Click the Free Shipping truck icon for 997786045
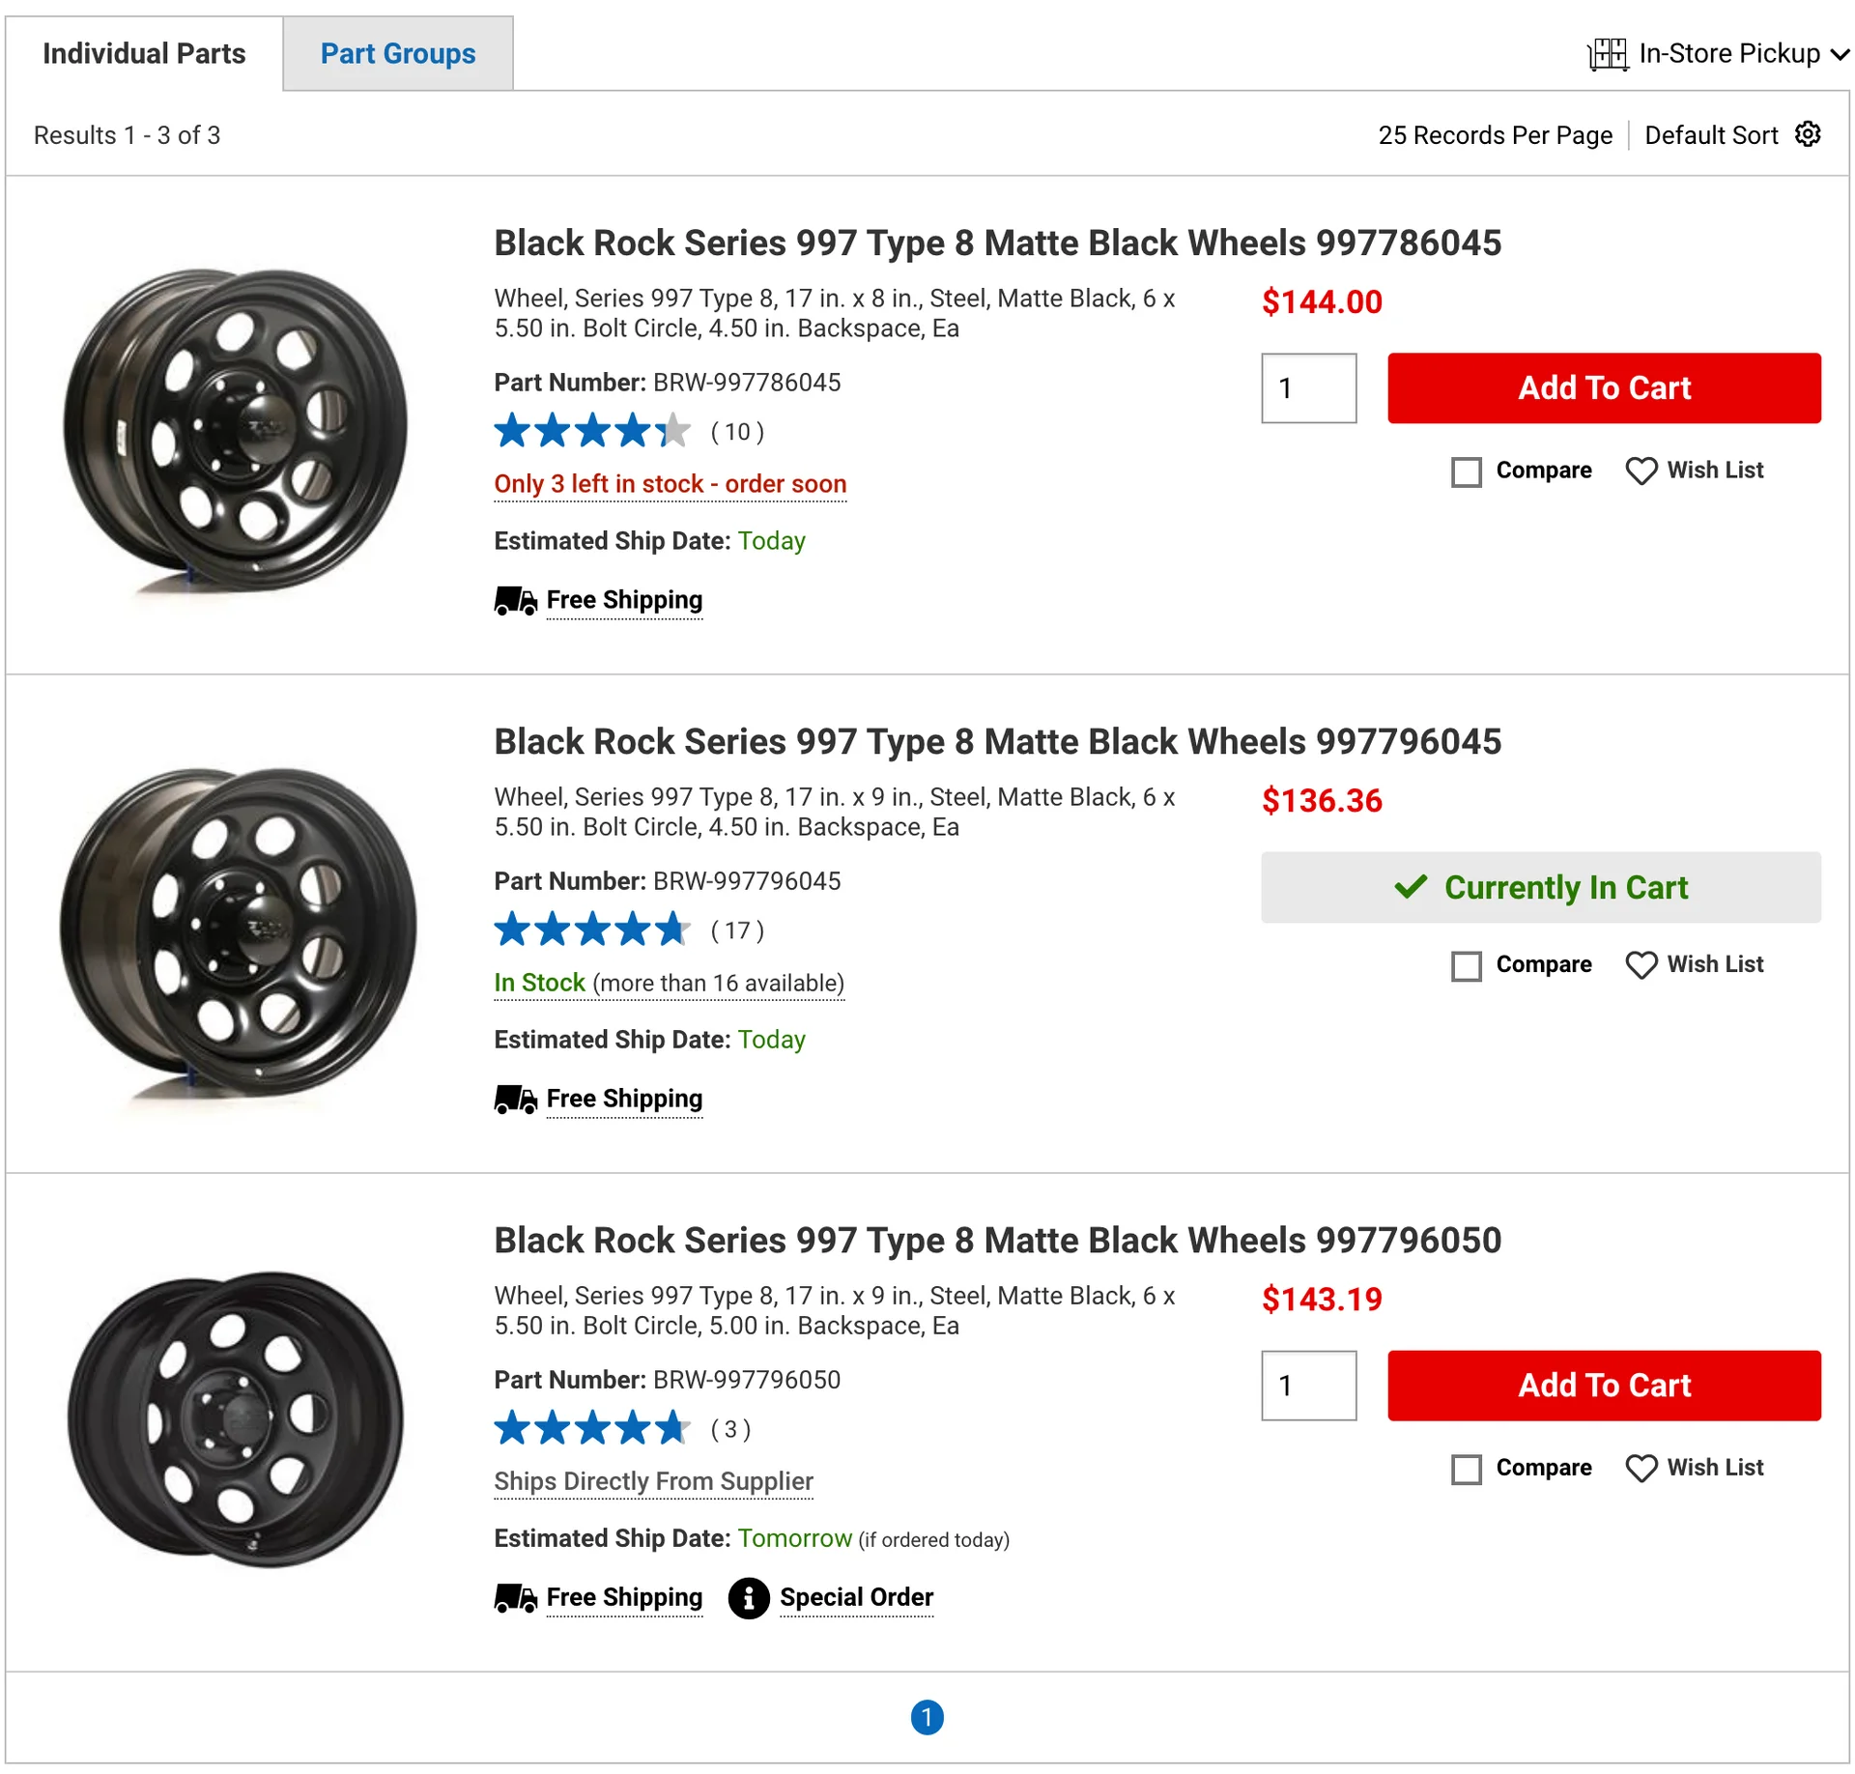 (515, 600)
